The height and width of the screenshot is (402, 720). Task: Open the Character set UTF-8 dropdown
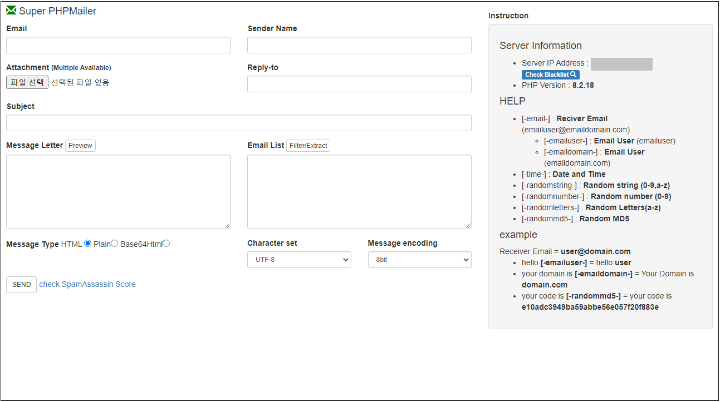[299, 260]
